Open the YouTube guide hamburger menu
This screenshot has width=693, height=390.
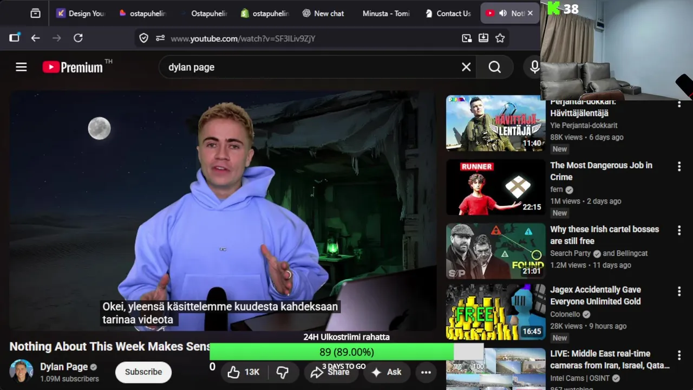tap(21, 67)
